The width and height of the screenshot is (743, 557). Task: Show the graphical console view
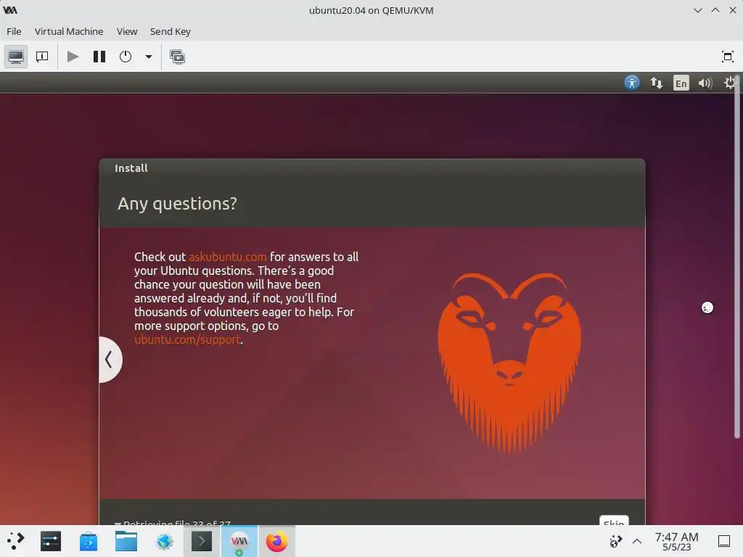(x=16, y=57)
